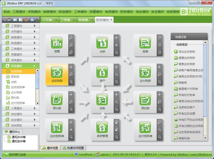214x159 pixels.
Task: Click the users icon in sidebar toolbar
Action: [9, 20]
